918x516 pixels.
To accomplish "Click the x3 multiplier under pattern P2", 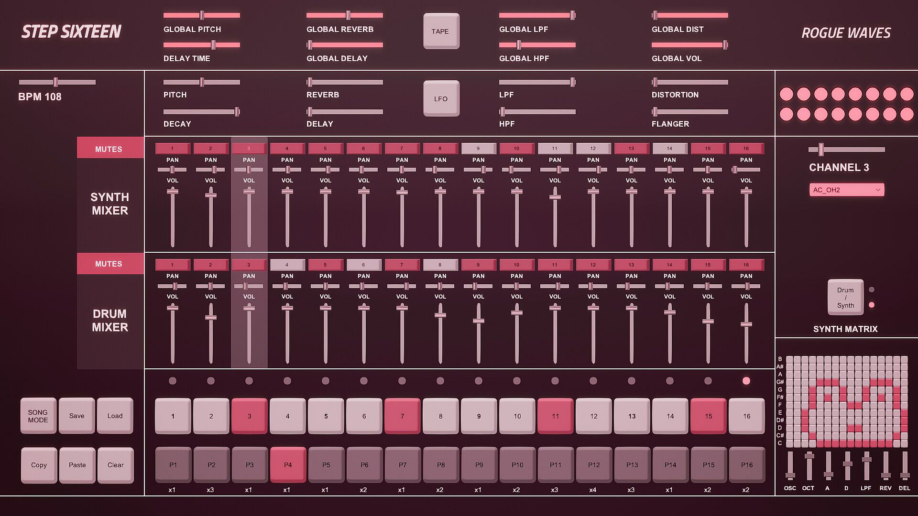I will [210, 490].
